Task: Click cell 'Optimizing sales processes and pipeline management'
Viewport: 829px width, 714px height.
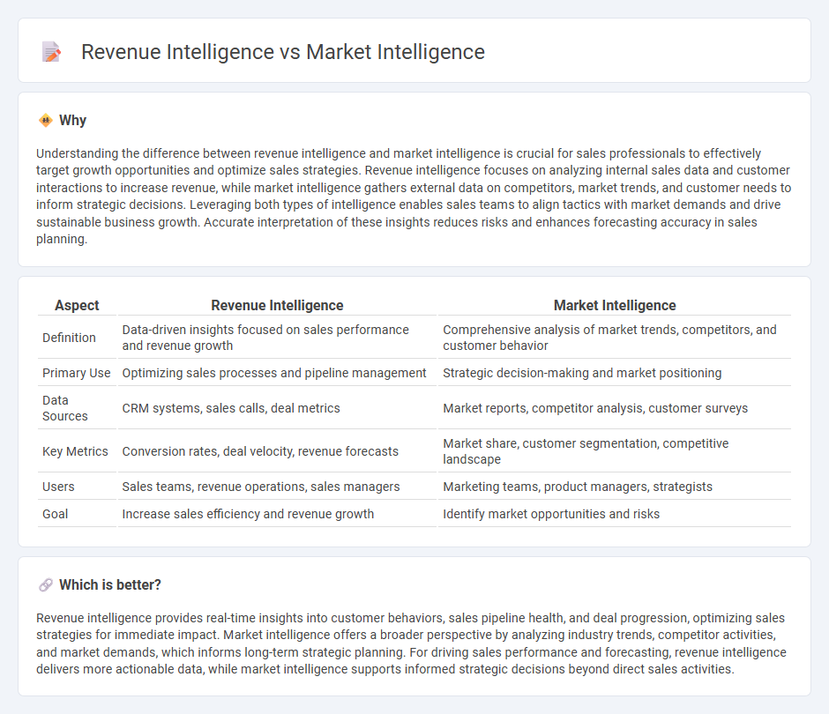Action: (277, 373)
